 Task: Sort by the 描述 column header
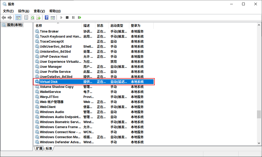click(x=89, y=26)
